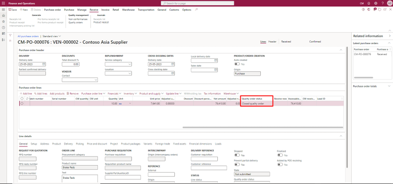Click New in the action pane
This screenshot has width=393, height=184.
[24, 10]
